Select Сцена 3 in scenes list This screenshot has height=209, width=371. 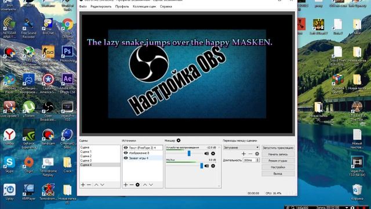[100, 160]
